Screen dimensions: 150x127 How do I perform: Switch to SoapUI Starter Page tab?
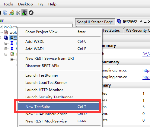click(x=95, y=22)
